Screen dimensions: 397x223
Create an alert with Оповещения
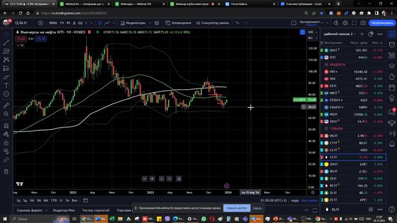tap(178, 23)
